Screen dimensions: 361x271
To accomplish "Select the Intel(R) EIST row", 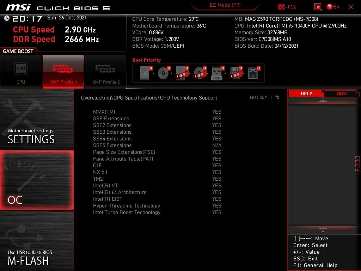I will pyautogui.click(x=157, y=199).
